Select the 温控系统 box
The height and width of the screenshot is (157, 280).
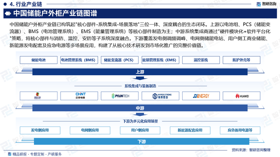click(201, 60)
